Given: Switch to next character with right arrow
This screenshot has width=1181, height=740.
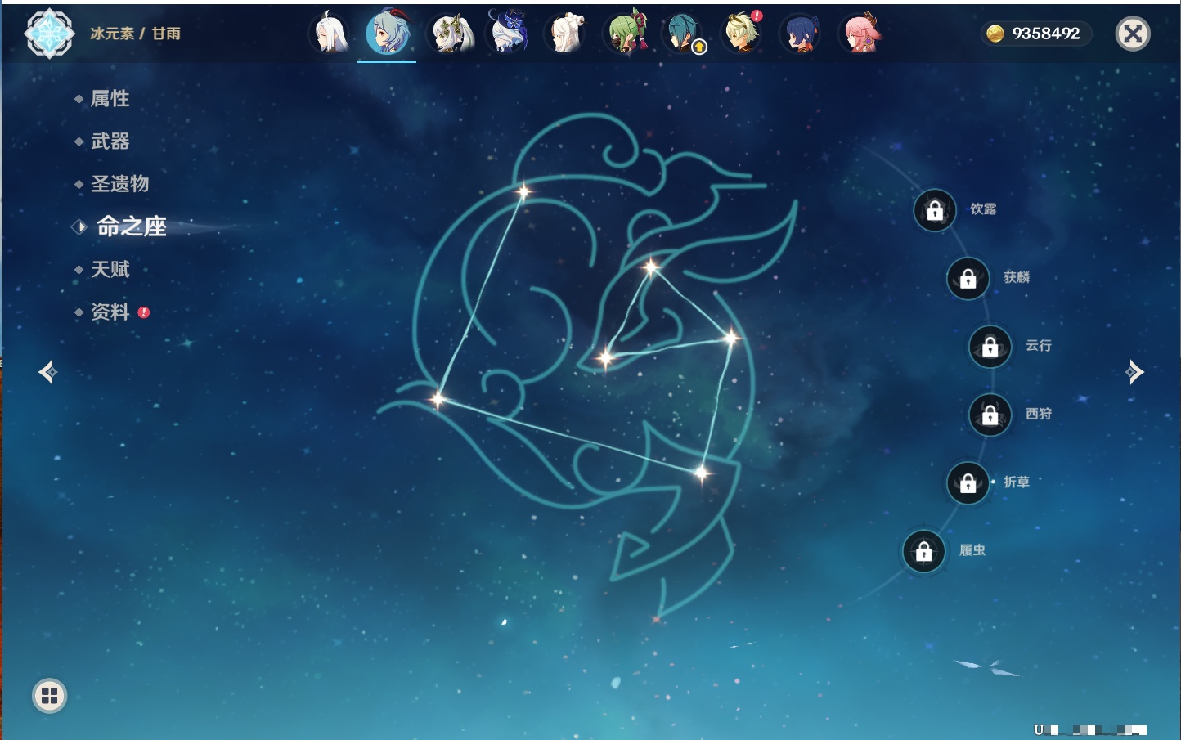Looking at the screenshot, I should (x=1134, y=372).
